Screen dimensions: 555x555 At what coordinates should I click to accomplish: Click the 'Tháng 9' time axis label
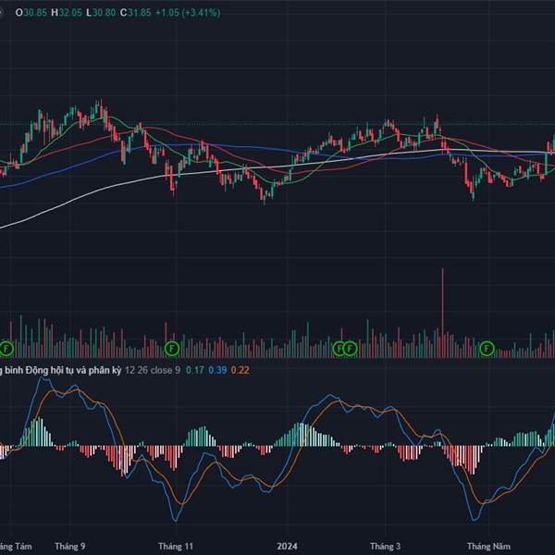point(70,546)
